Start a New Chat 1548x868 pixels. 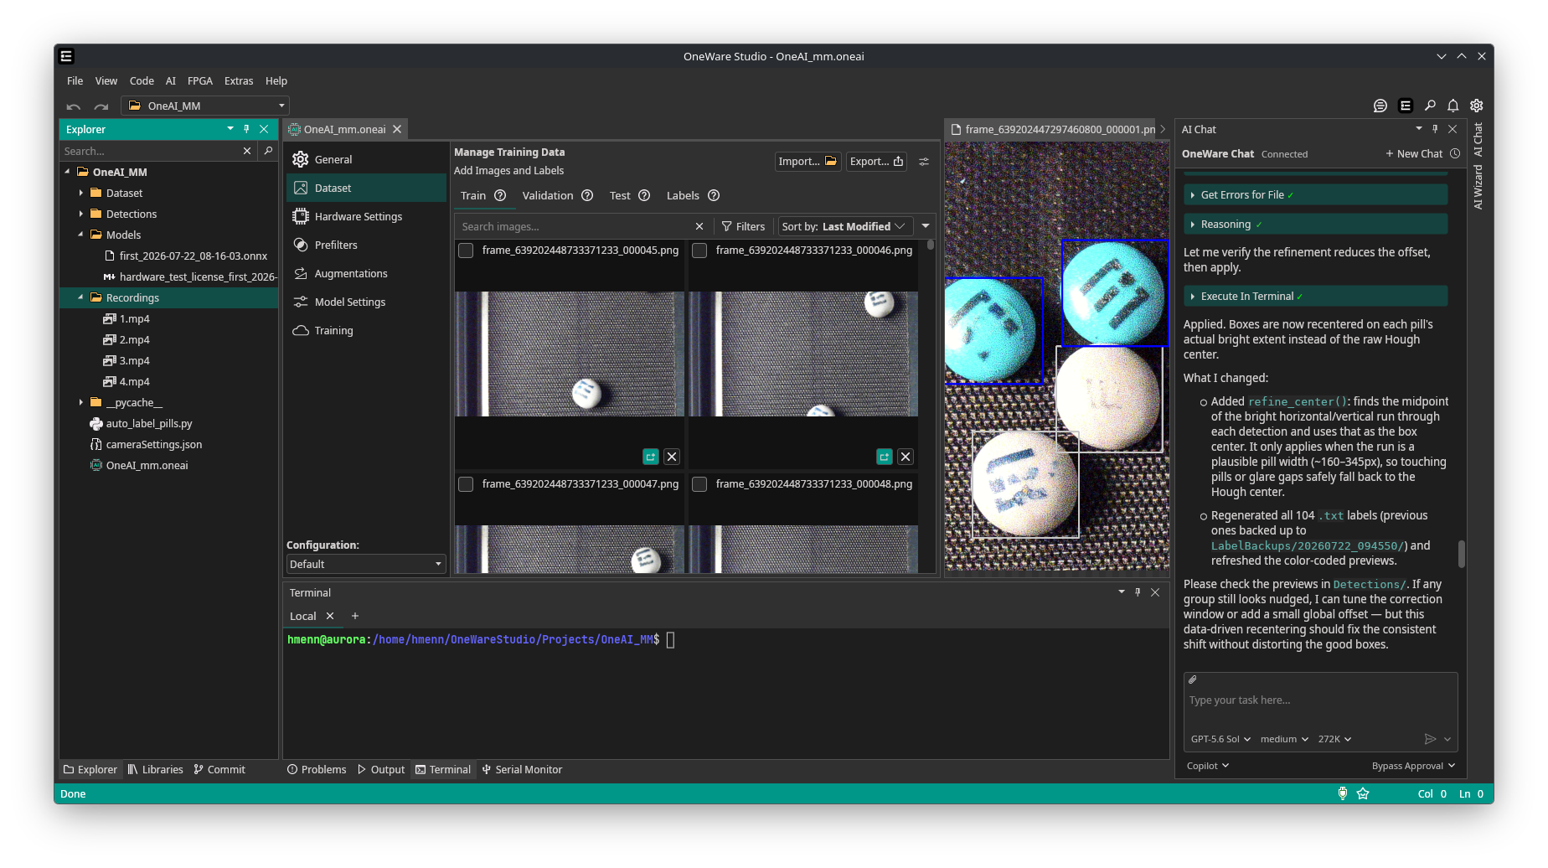click(1414, 153)
